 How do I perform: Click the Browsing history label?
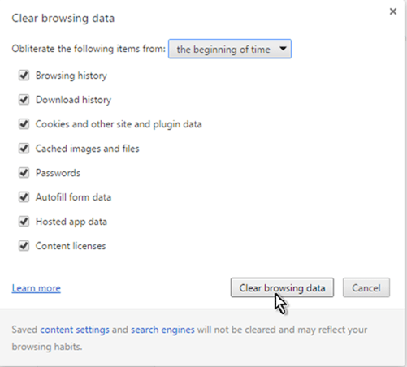[71, 76]
